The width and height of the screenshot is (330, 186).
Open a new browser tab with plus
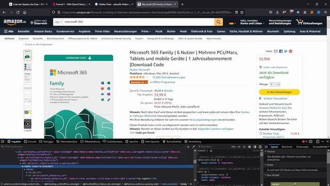[x=182, y=4]
